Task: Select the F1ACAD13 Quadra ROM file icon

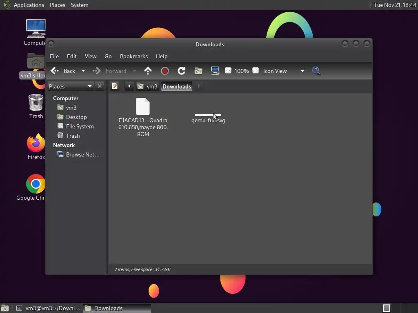Action: [x=143, y=106]
